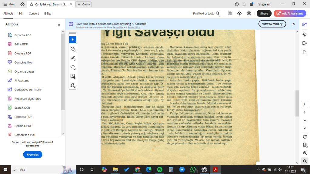
Task: Close the All tools panel
Action: (59, 25)
